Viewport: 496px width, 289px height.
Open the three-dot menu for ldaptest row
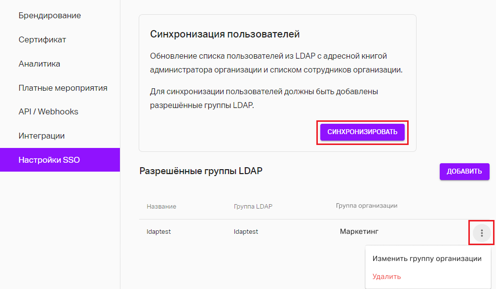click(482, 233)
